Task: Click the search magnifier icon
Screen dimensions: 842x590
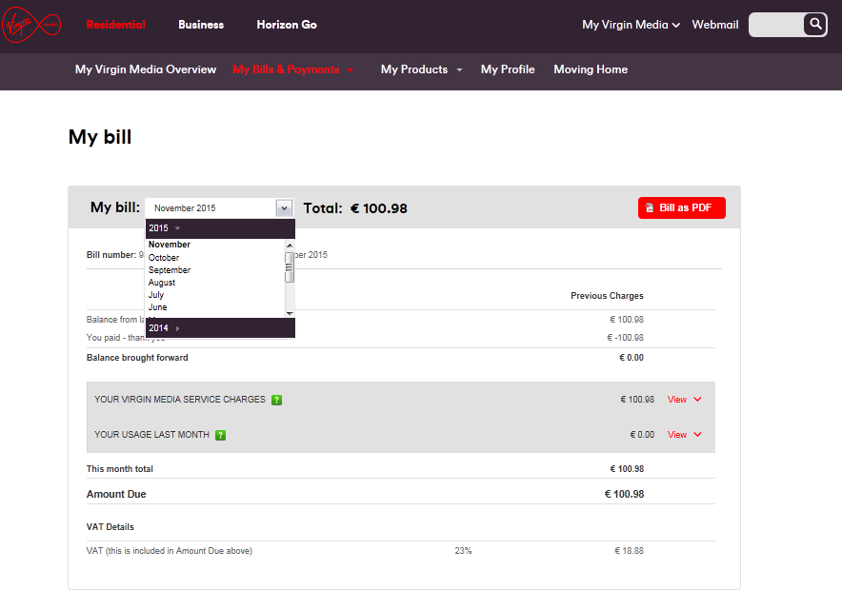Action: (815, 24)
